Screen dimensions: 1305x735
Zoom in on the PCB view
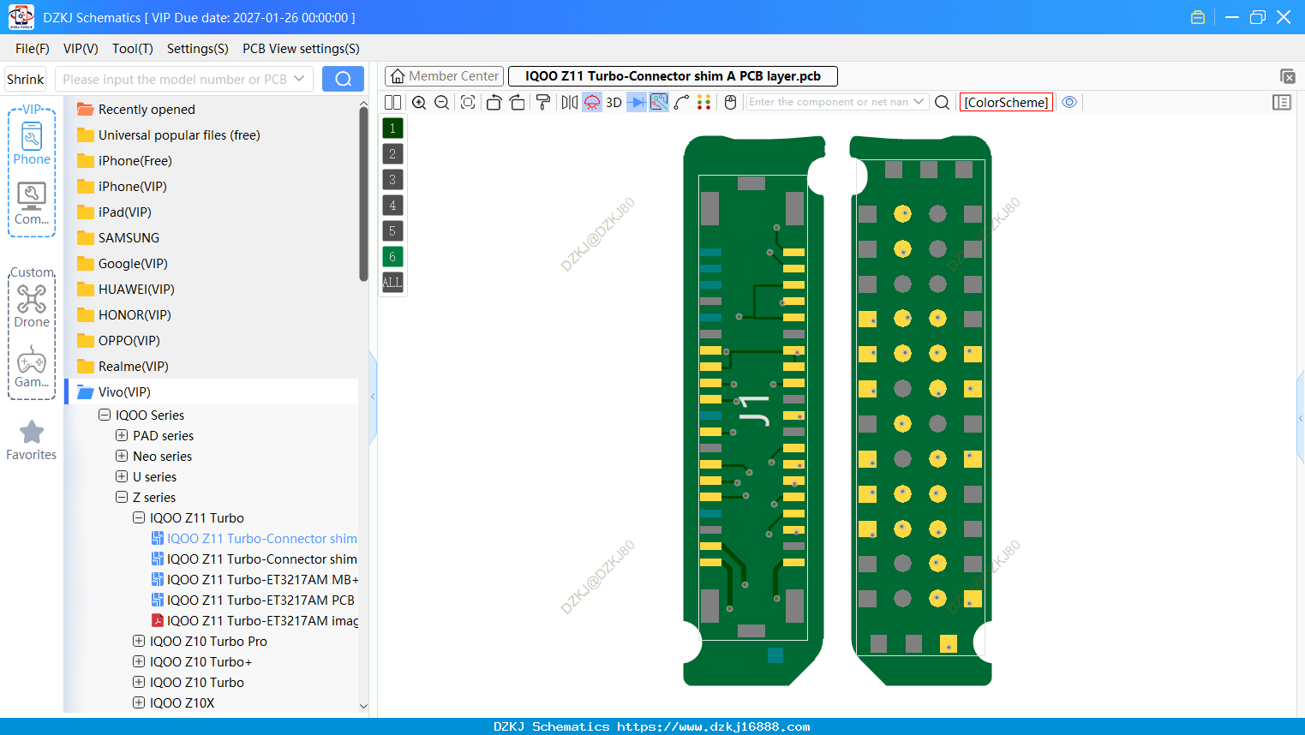point(419,102)
